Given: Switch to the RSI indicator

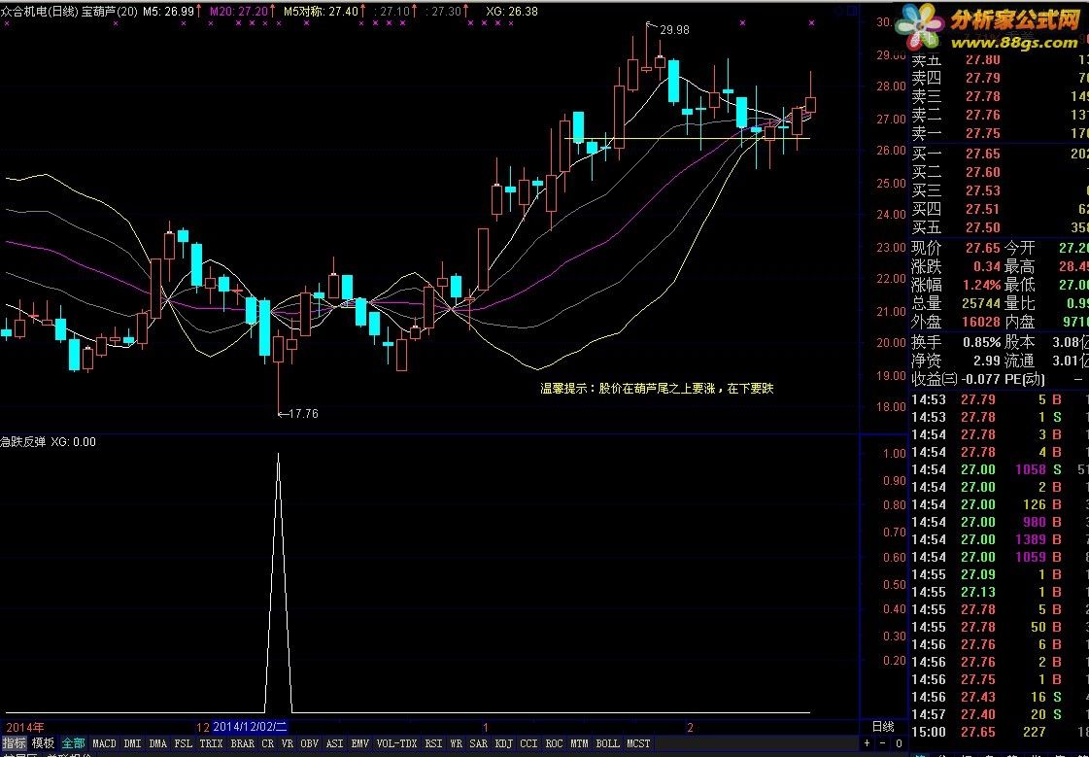Looking at the screenshot, I should click(x=433, y=743).
